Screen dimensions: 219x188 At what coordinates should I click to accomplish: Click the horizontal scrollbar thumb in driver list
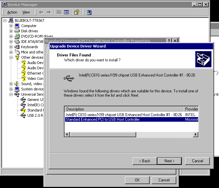click(x=103, y=135)
